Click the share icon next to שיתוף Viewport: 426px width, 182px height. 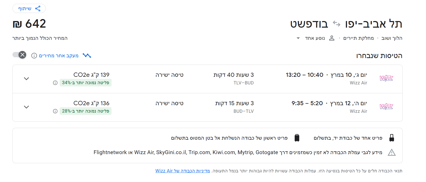[x=38, y=8]
